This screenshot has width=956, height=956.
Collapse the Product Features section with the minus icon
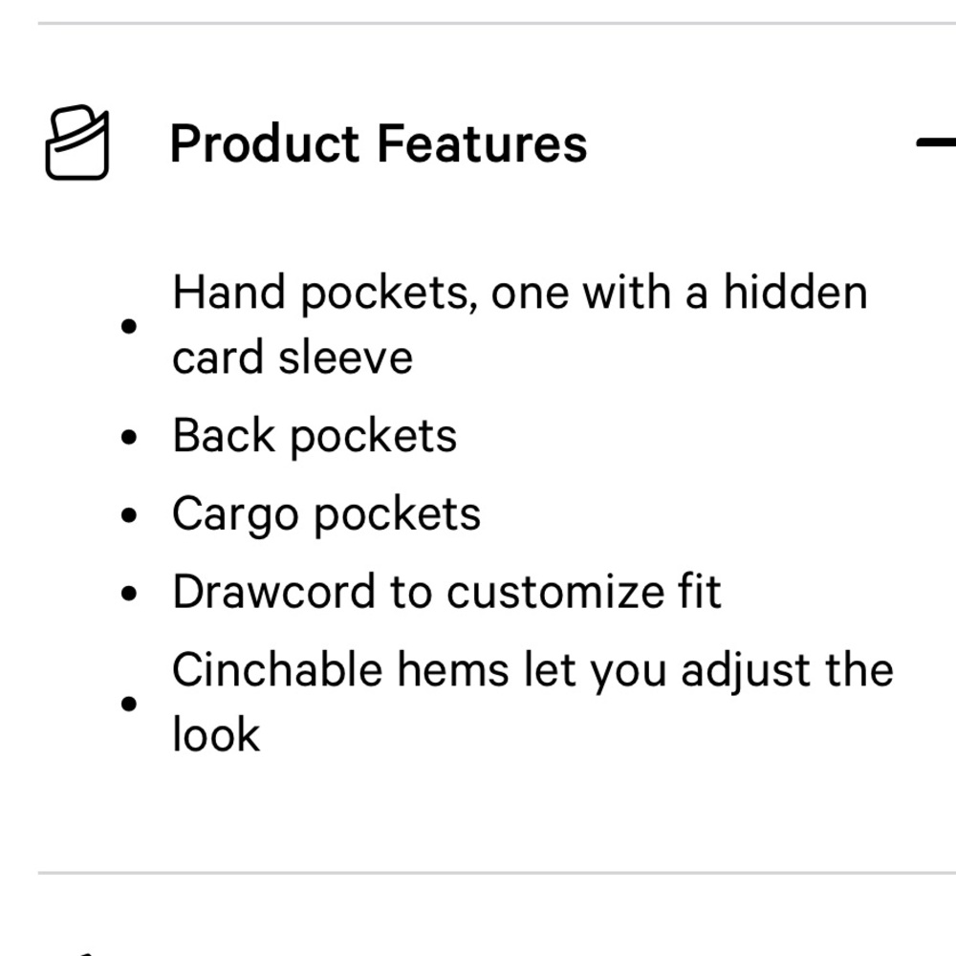937,143
